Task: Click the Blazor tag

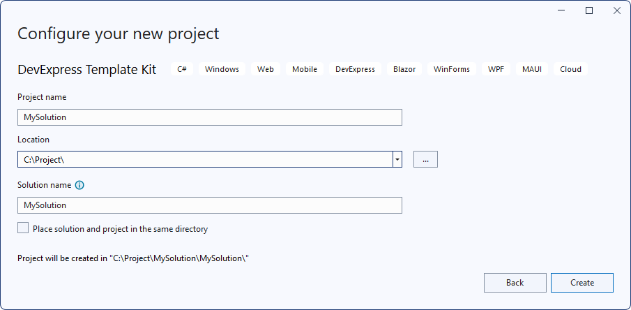Action: click(x=404, y=69)
